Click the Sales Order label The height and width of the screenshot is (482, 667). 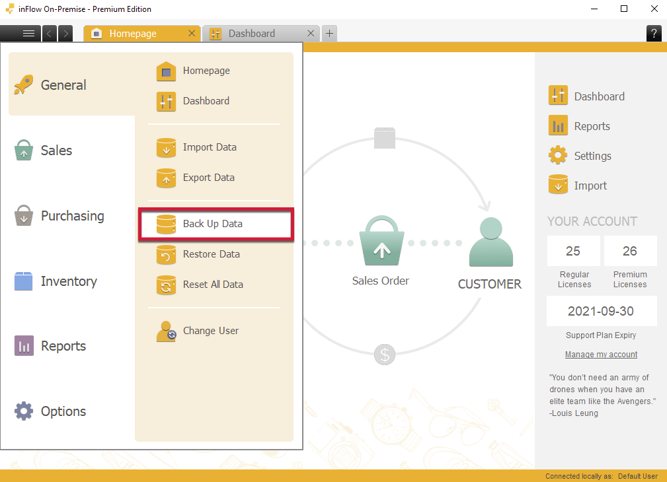coord(381,281)
